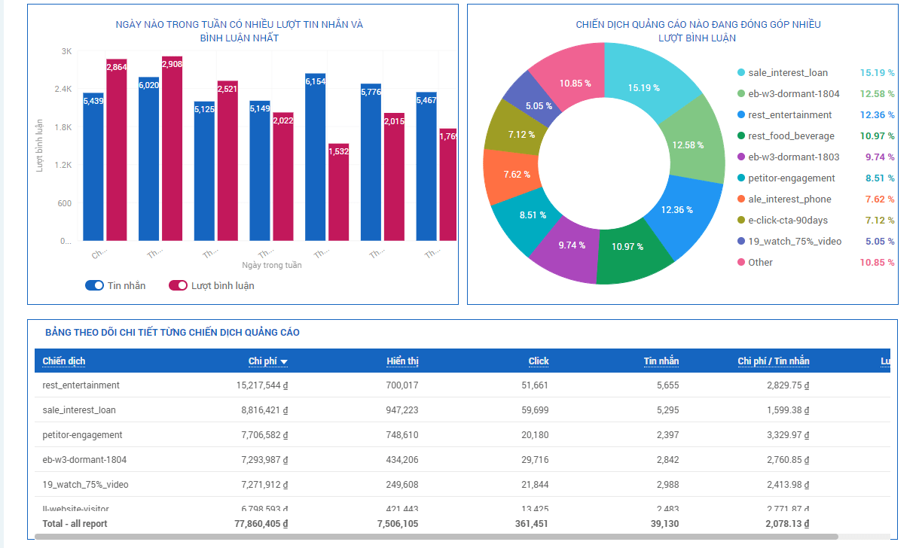Toggle the Tin nhắn series switch
This screenshot has height=548, width=922.
coord(94,285)
